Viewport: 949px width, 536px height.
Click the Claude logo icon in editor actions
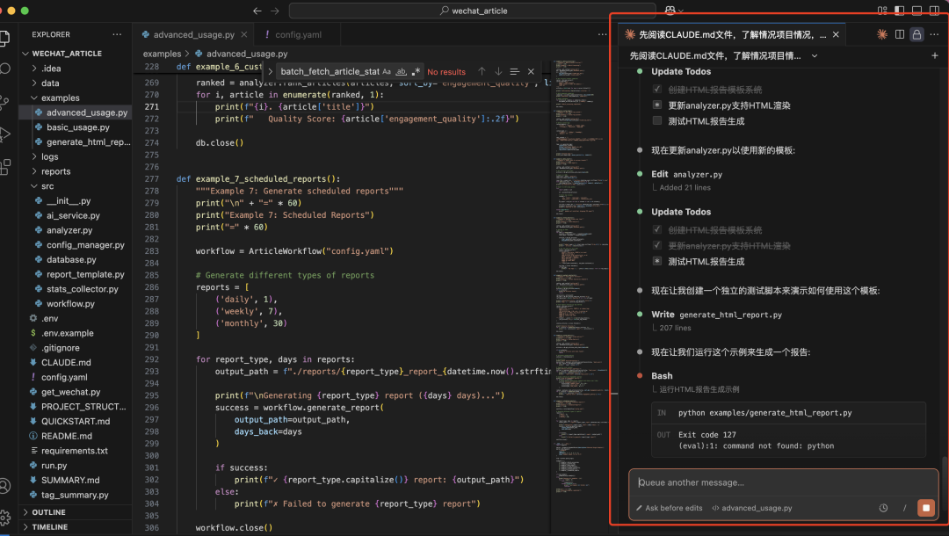pos(882,34)
